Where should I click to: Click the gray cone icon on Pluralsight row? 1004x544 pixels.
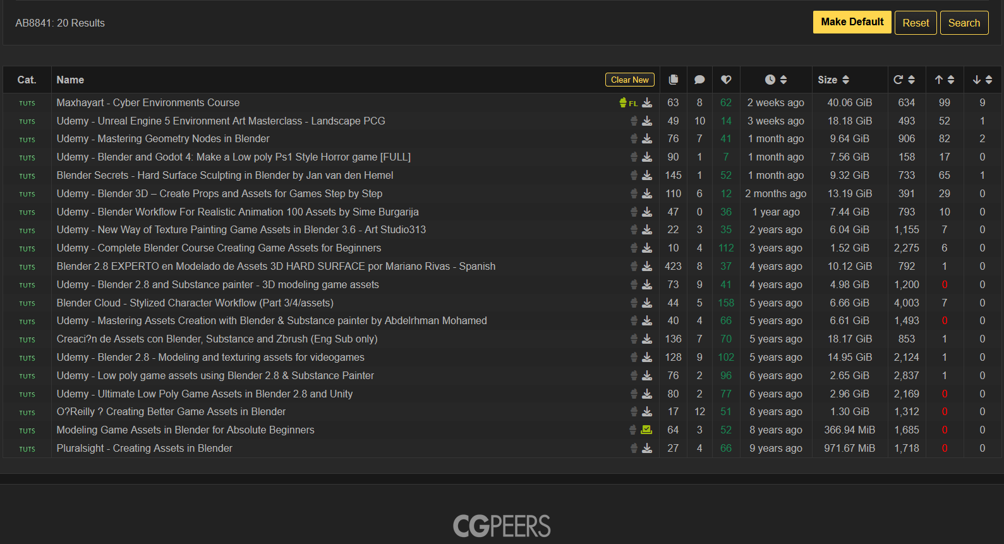pyautogui.click(x=634, y=448)
